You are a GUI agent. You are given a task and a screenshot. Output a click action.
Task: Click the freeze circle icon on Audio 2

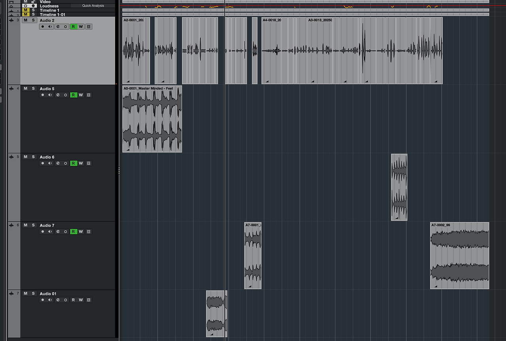pos(65,27)
